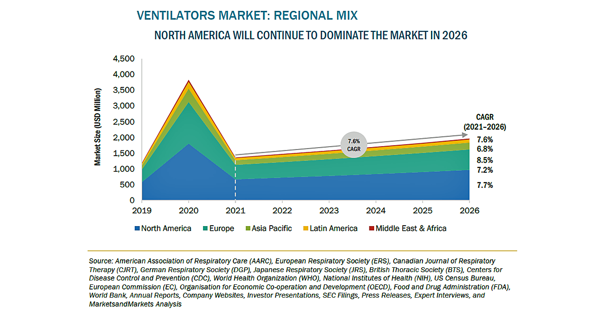Click the 8.5% CAGR value

[x=485, y=160]
